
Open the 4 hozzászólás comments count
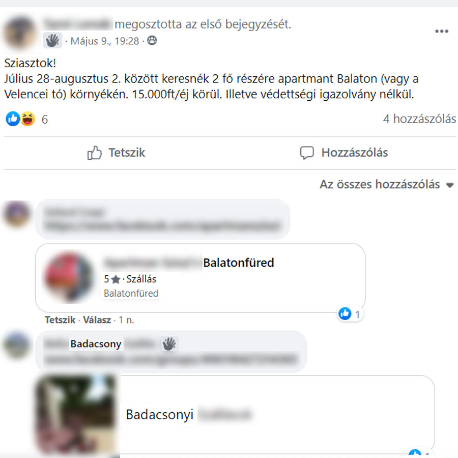click(419, 119)
